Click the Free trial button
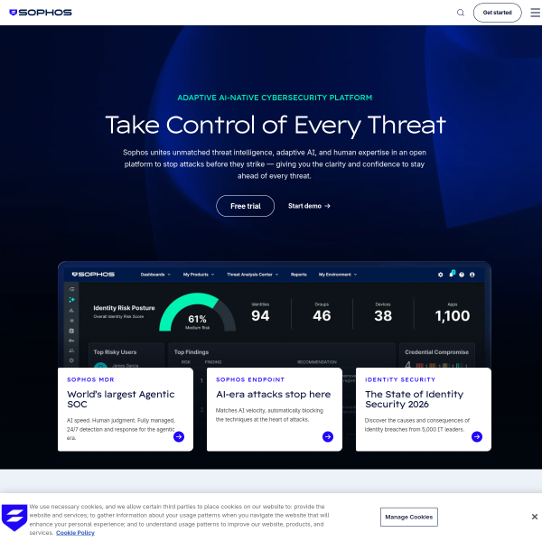 click(246, 206)
